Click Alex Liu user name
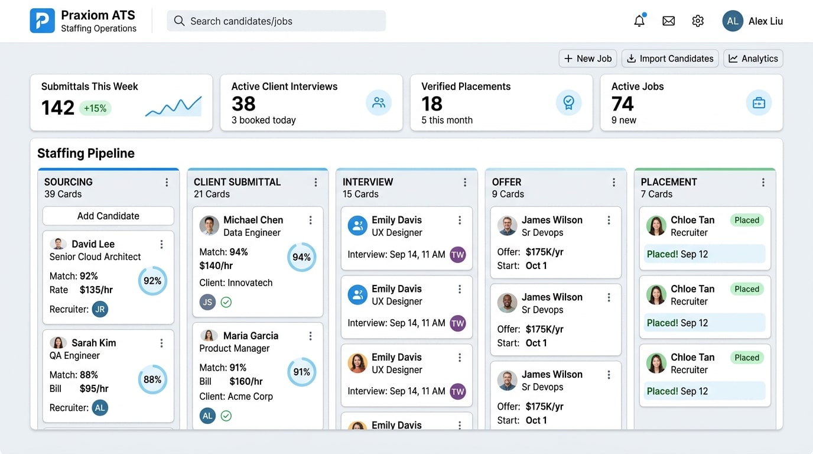Viewport: 813px width, 454px height. point(766,21)
